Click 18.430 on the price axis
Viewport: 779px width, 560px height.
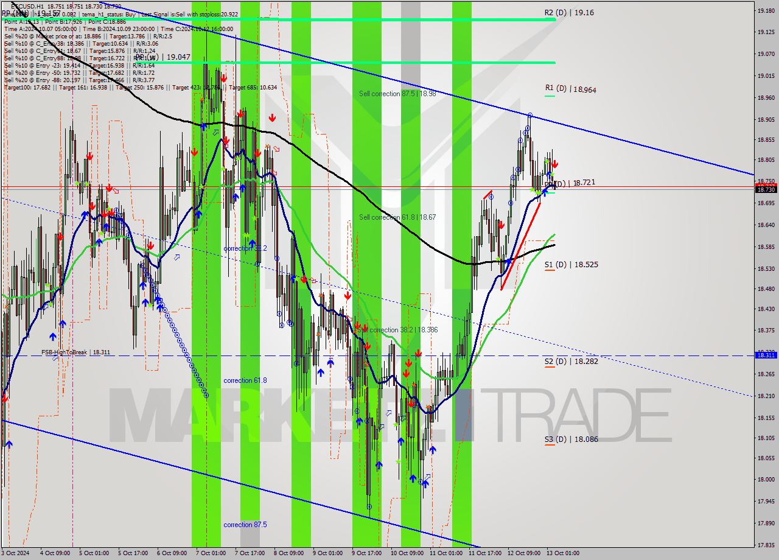coord(766,309)
